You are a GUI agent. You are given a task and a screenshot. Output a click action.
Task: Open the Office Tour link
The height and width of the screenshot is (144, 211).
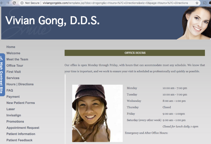coord(15,66)
